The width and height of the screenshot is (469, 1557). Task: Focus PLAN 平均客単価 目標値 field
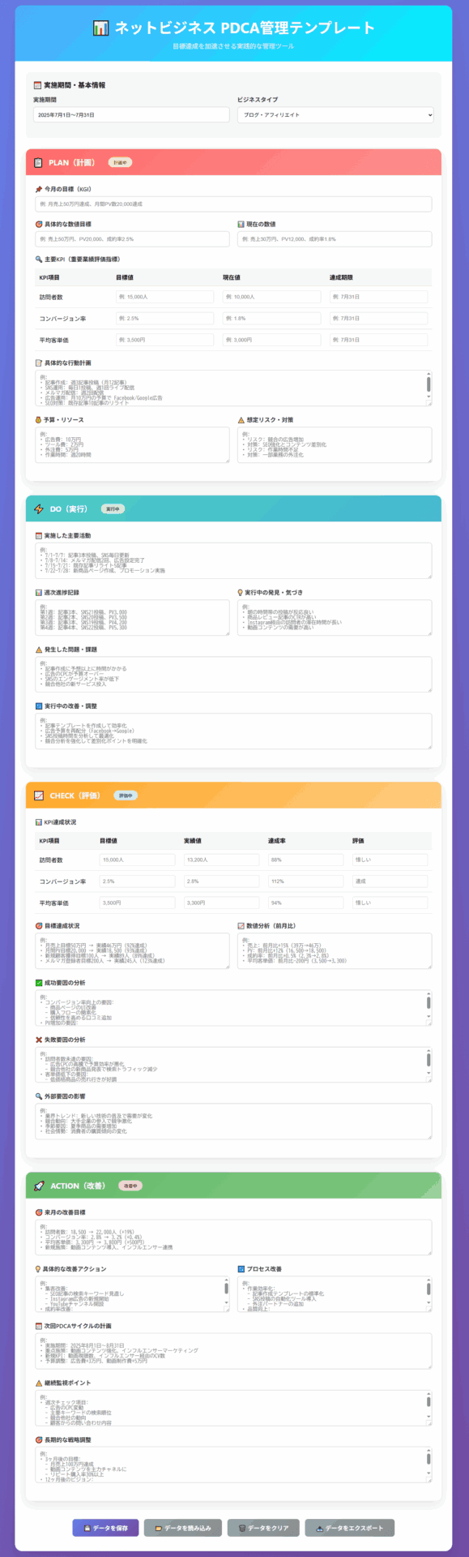point(164,340)
